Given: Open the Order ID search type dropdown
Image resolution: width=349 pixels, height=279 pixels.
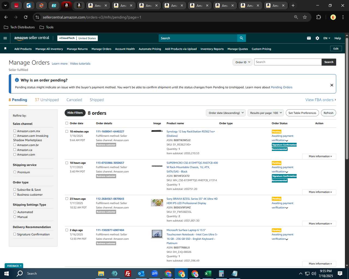Looking at the screenshot, I should pos(242,62).
